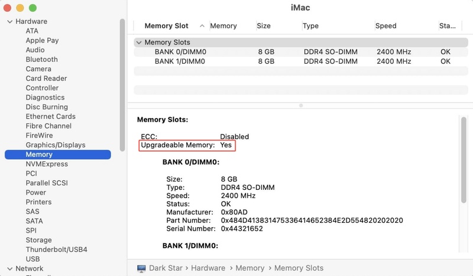473x276 pixels.
Task: Select Diagnostics in the sidebar
Action: pyautogui.click(x=45, y=97)
